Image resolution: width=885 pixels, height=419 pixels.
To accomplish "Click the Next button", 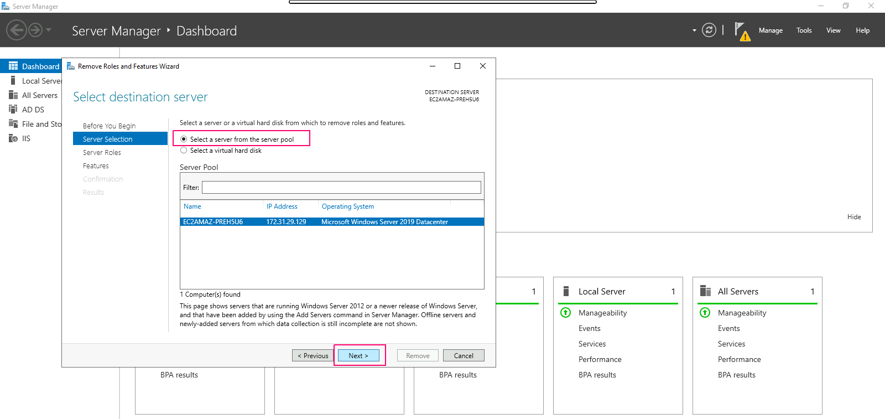I will coord(358,355).
